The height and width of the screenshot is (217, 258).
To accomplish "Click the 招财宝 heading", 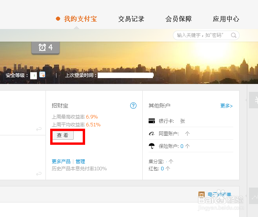I will tap(60, 106).
